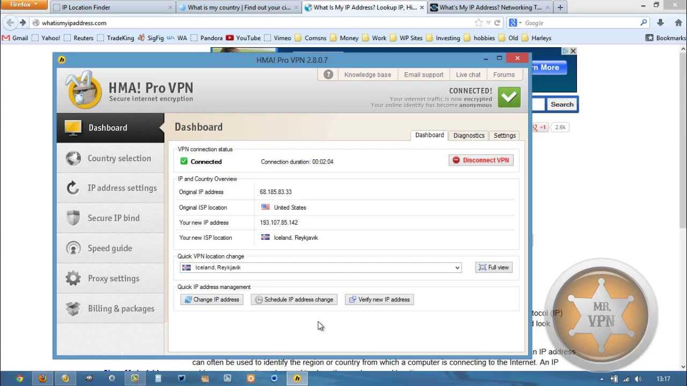Image resolution: width=687 pixels, height=386 pixels.
Task: Click the Google search box
Action: pyautogui.click(x=580, y=23)
